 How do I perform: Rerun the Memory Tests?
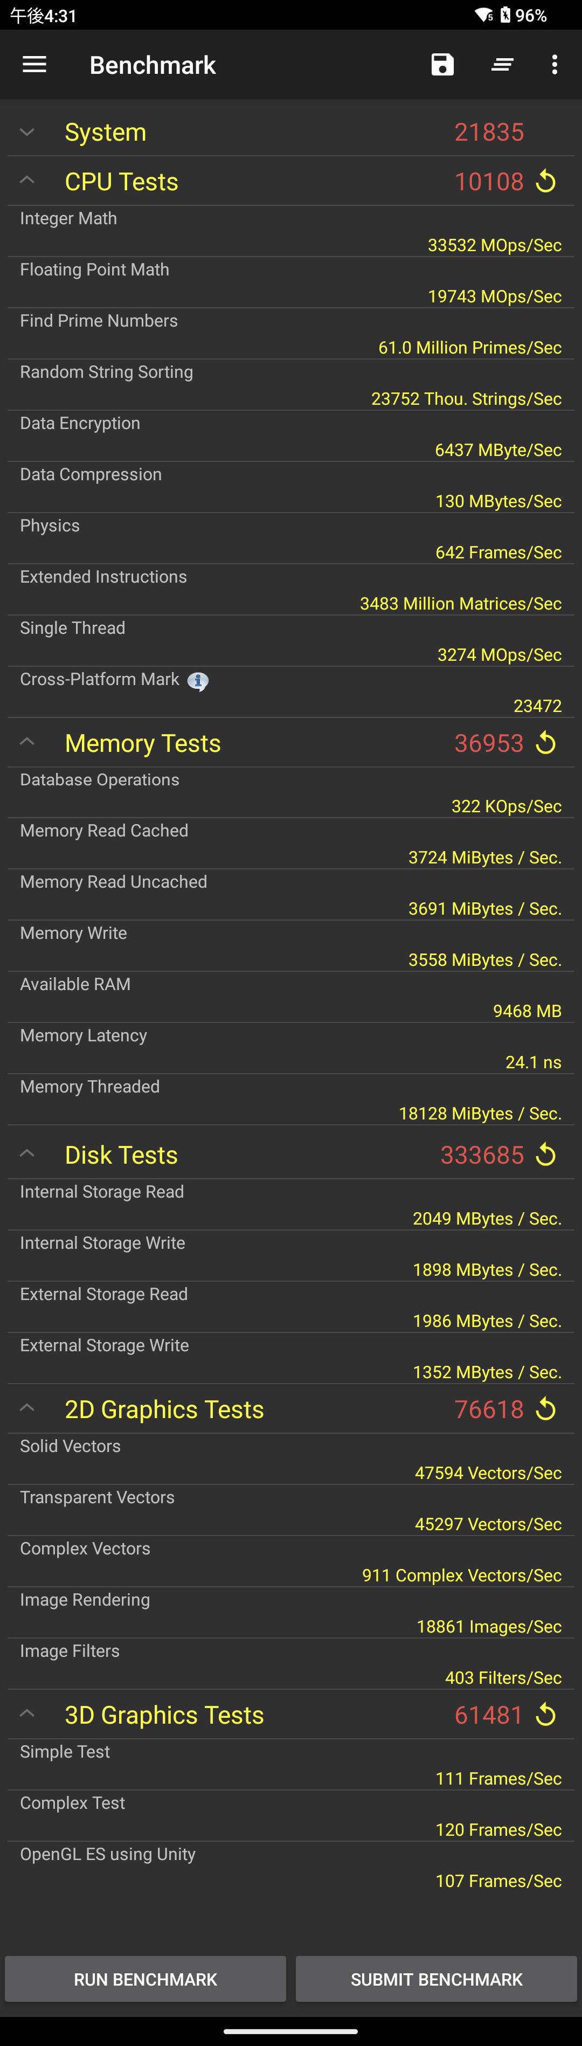point(545,743)
